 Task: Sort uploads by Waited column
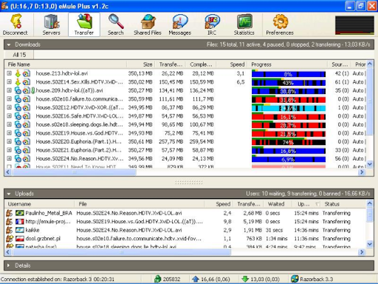[278, 204]
